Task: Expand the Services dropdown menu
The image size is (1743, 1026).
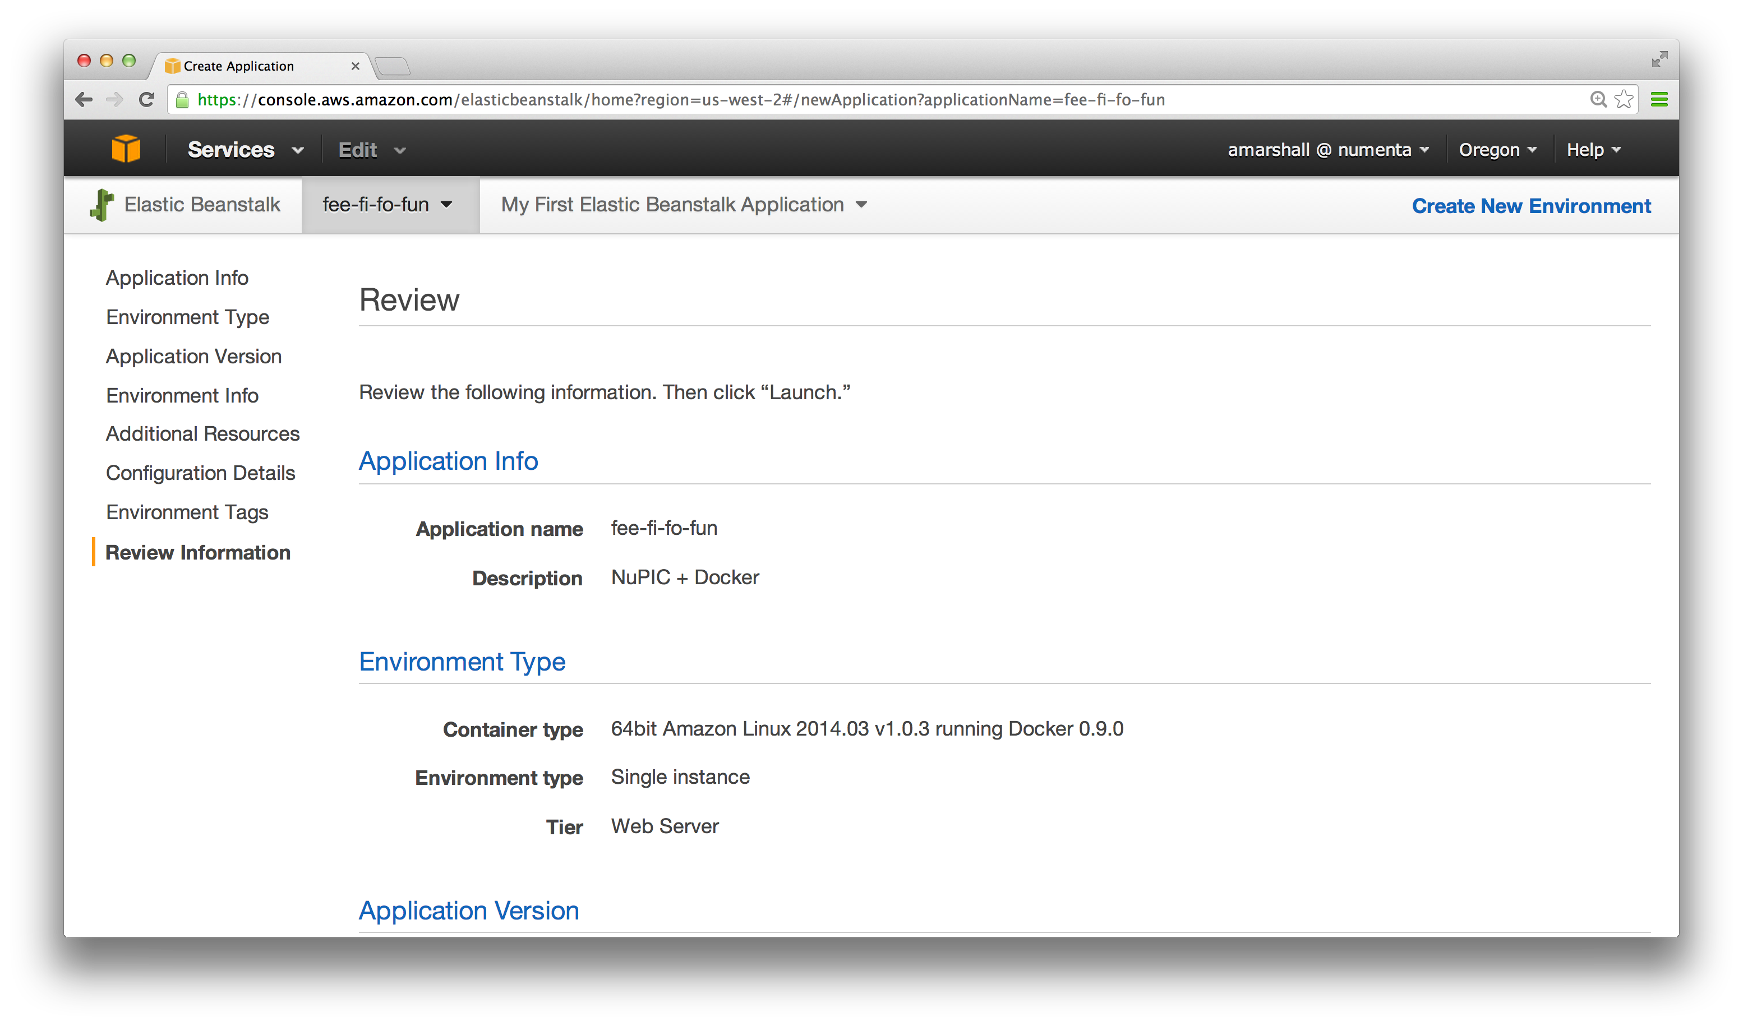Action: pos(245,150)
